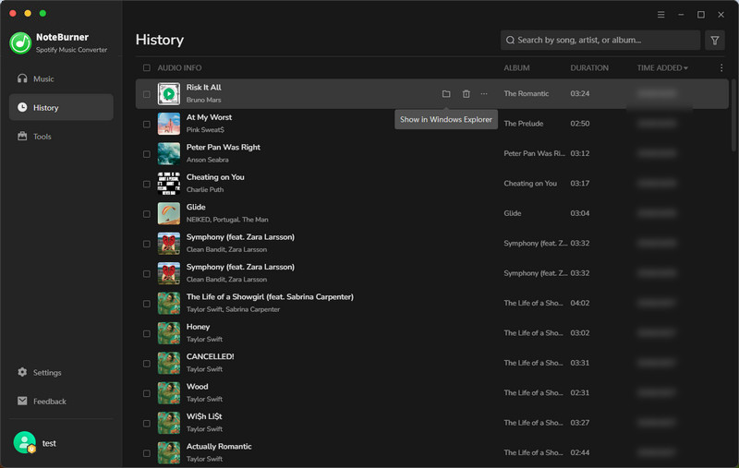
Task: Click the vertical scrollbar of history list
Action: click(733, 115)
